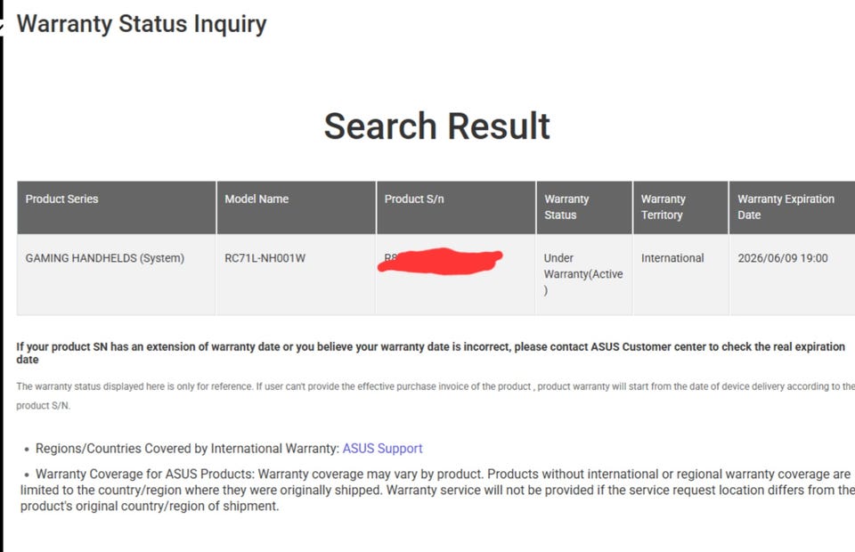Open the ASUS Support link
This screenshot has height=552, width=855.
coord(382,449)
